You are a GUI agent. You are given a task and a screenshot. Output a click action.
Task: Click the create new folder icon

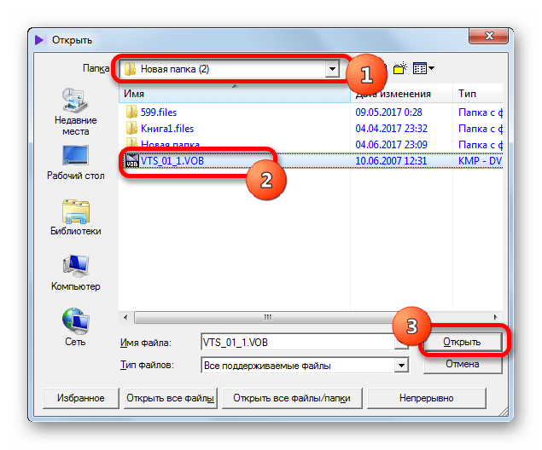coord(399,68)
